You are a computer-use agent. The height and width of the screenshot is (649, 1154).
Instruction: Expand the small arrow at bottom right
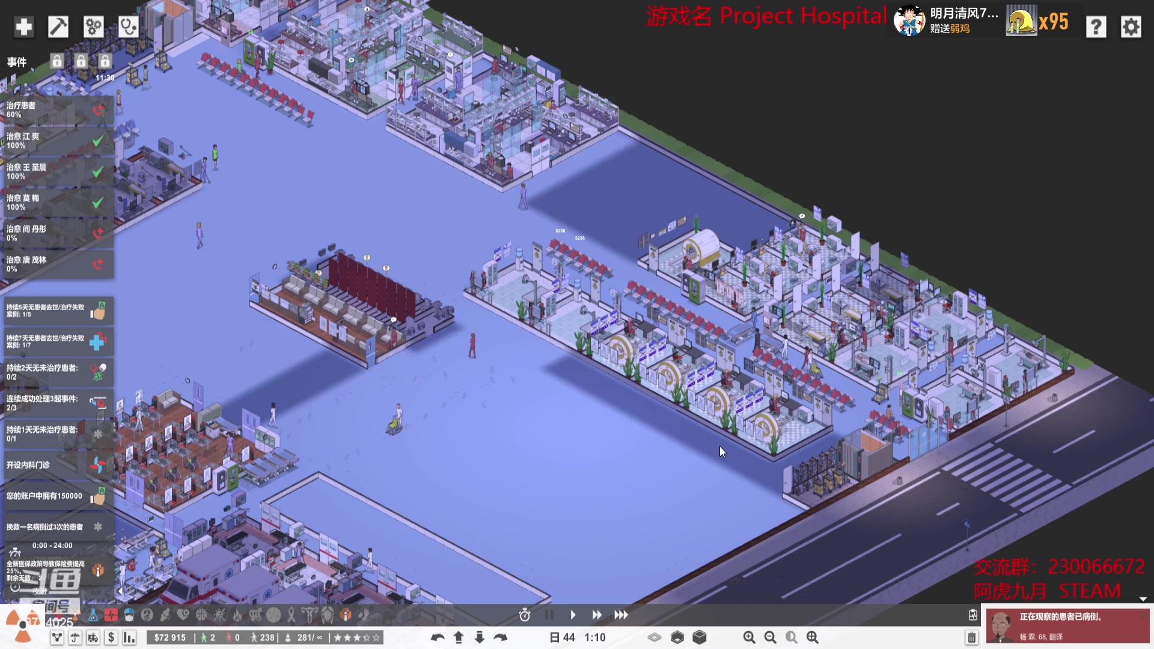point(1143,599)
